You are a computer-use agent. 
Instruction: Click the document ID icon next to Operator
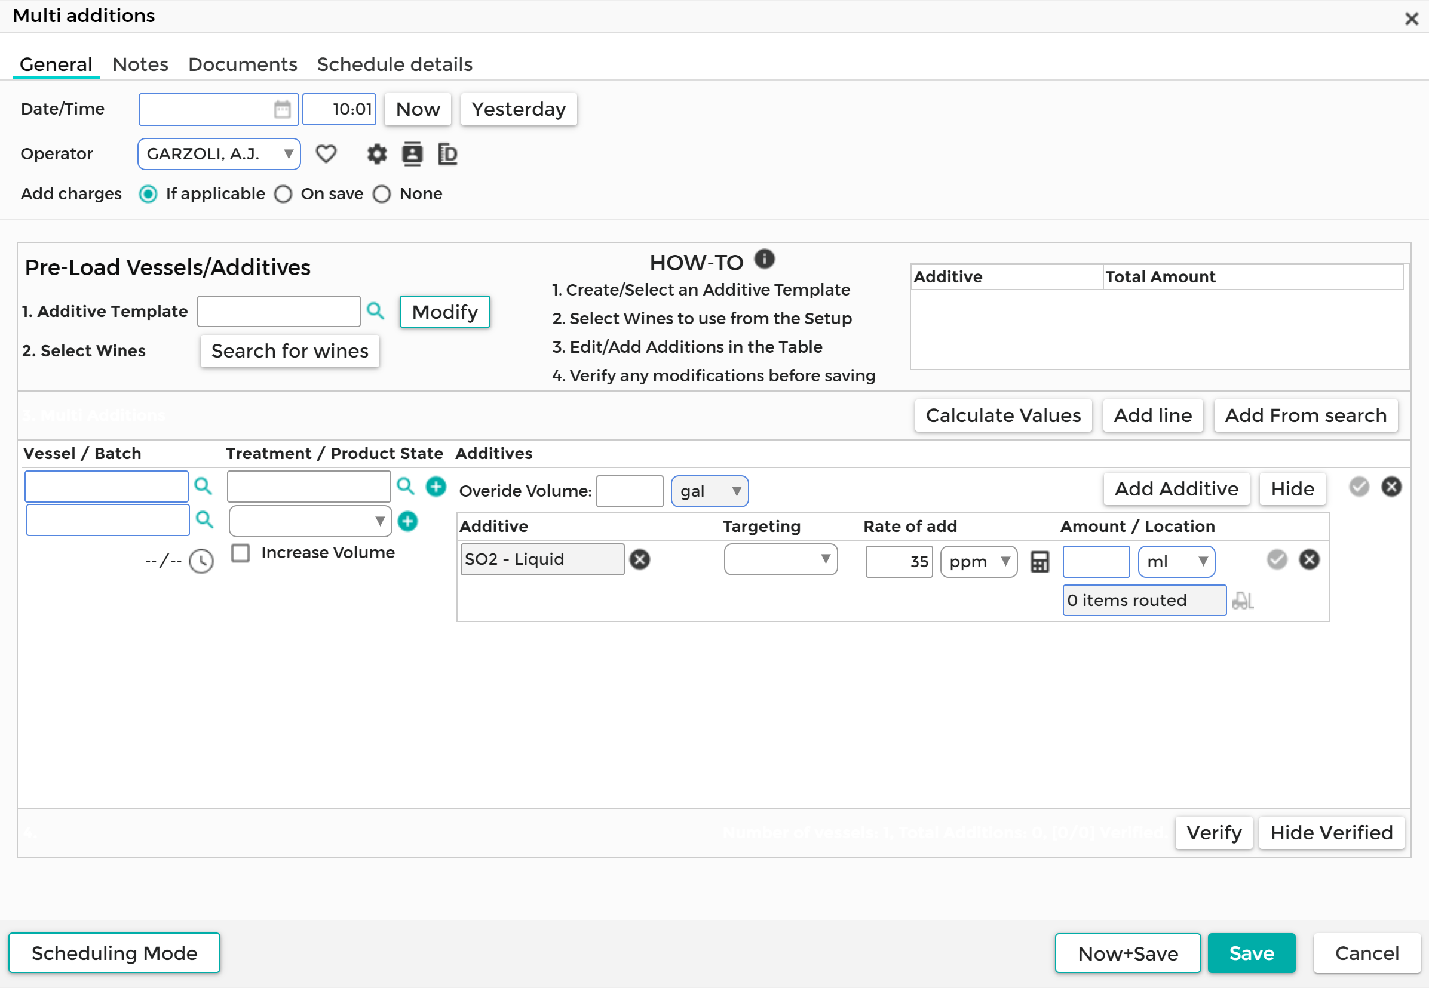[447, 153]
